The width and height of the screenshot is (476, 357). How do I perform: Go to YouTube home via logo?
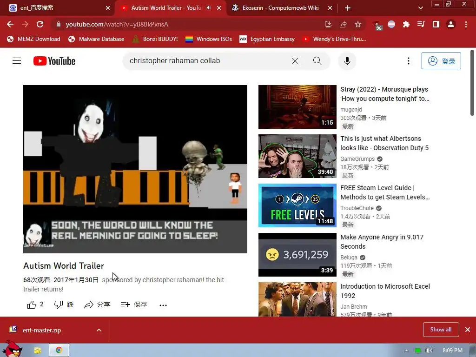tap(54, 61)
